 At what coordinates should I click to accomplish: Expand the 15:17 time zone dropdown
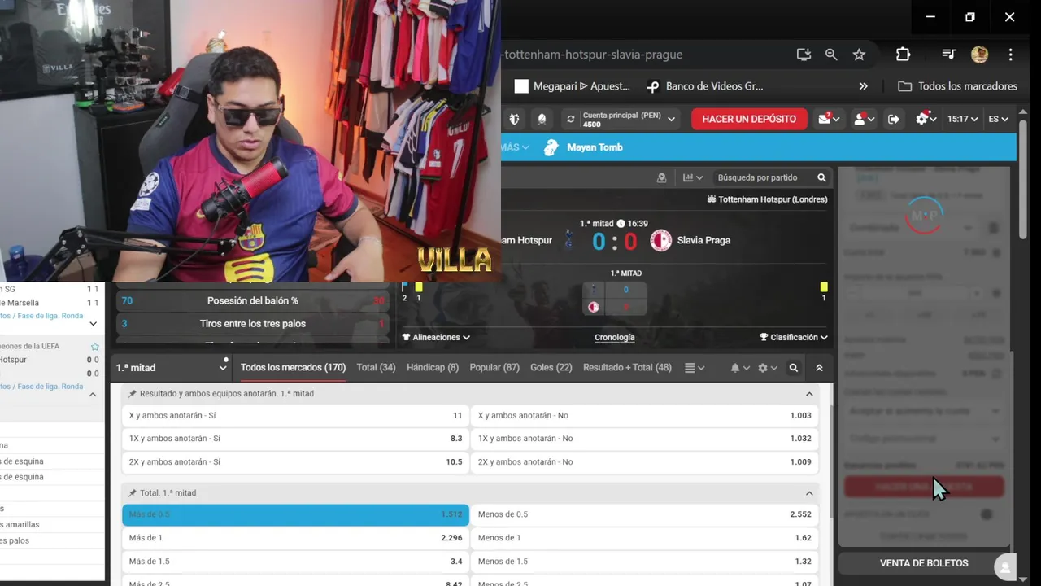(963, 119)
